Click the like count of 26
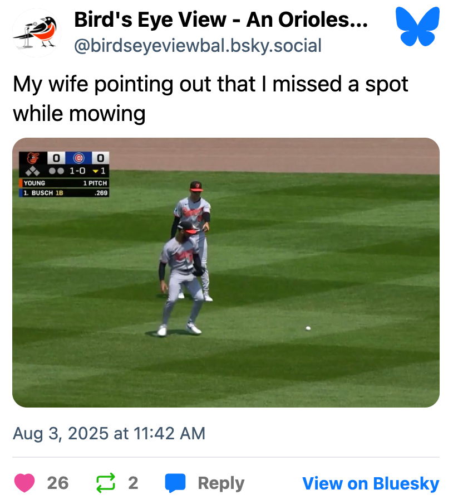This screenshot has width=453, height=504. 58,483
